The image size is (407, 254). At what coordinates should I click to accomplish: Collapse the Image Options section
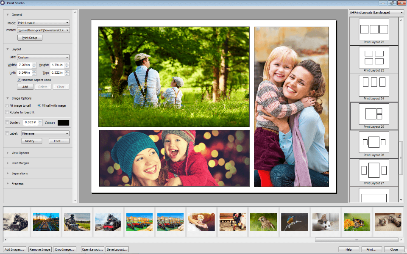[x=8, y=98]
